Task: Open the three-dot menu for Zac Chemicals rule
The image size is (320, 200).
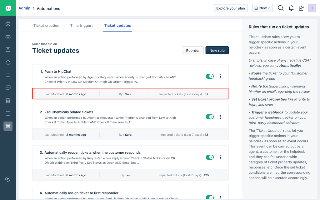Action: (x=220, y=117)
